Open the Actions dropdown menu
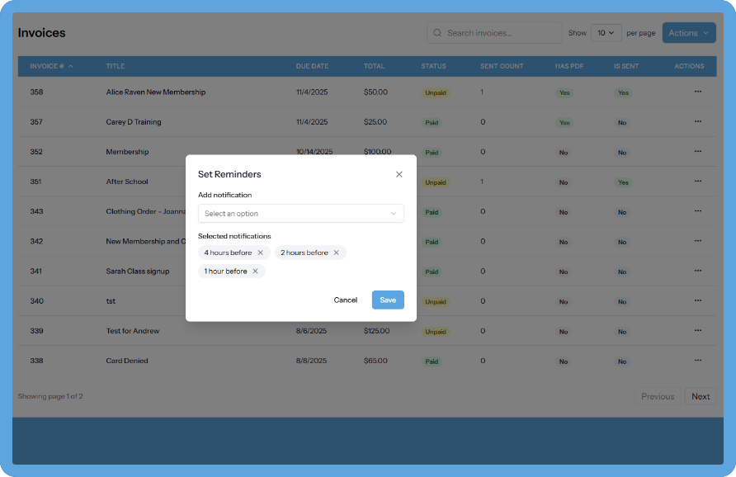 click(x=689, y=33)
